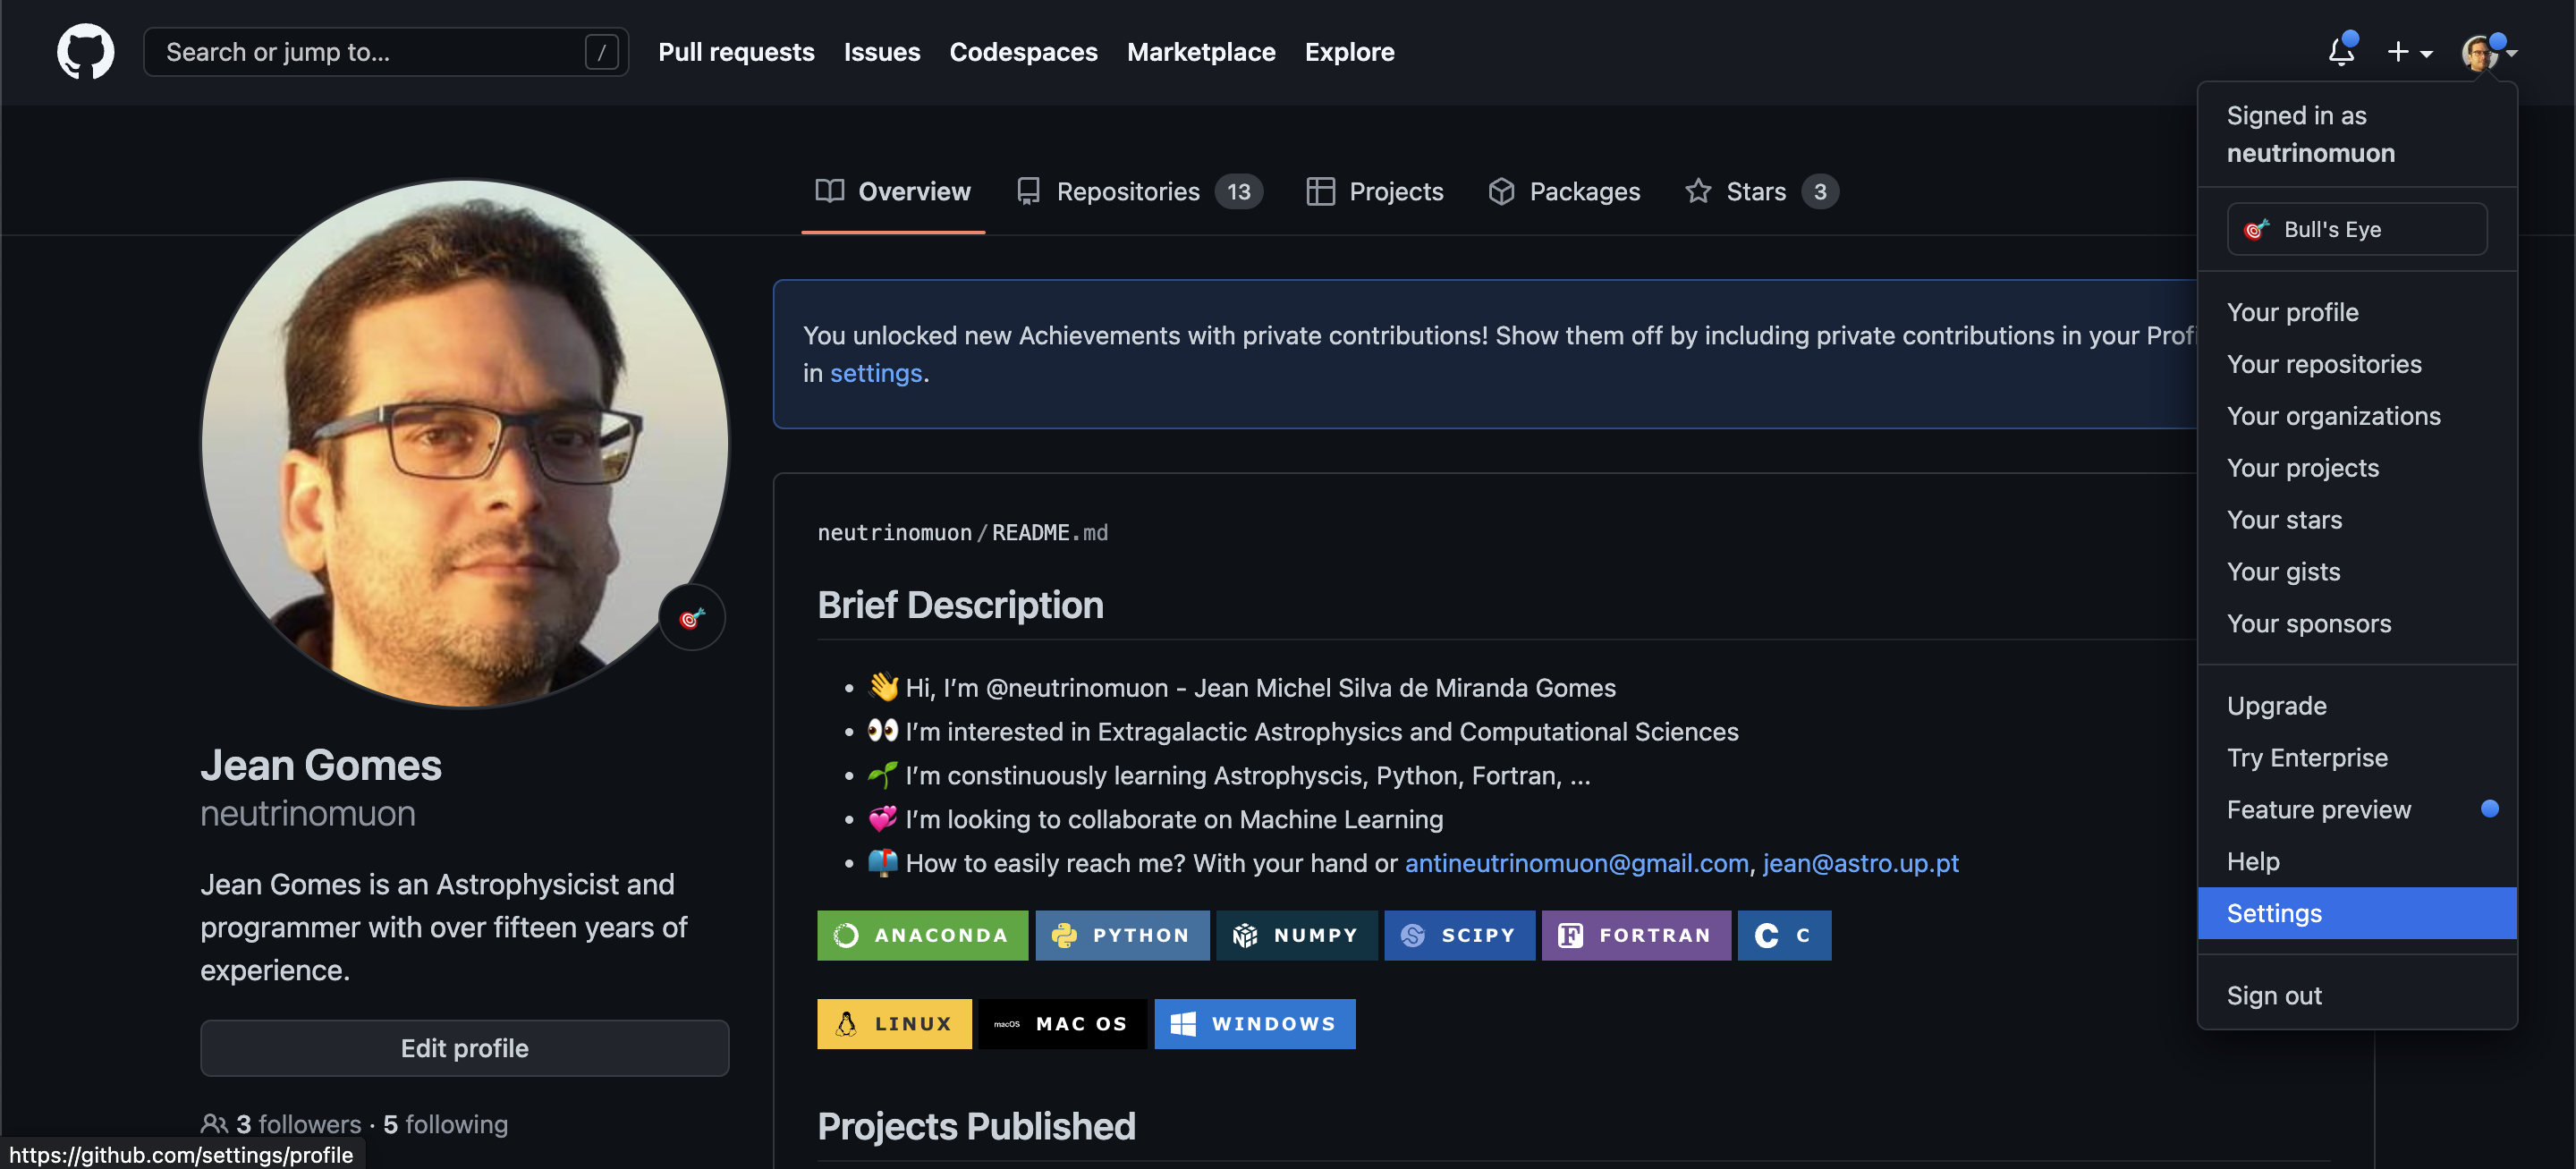Click the Edit profile button

(x=464, y=1048)
